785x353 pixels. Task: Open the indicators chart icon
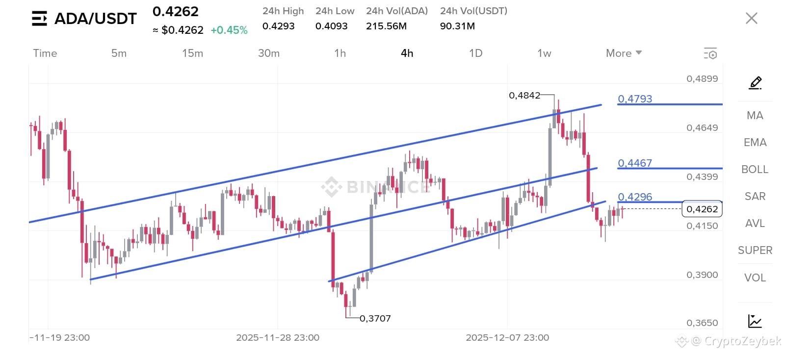pos(755,321)
